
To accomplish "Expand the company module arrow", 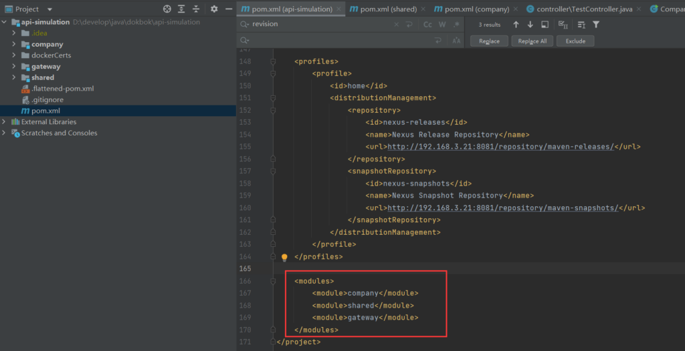I will [x=14, y=44].
